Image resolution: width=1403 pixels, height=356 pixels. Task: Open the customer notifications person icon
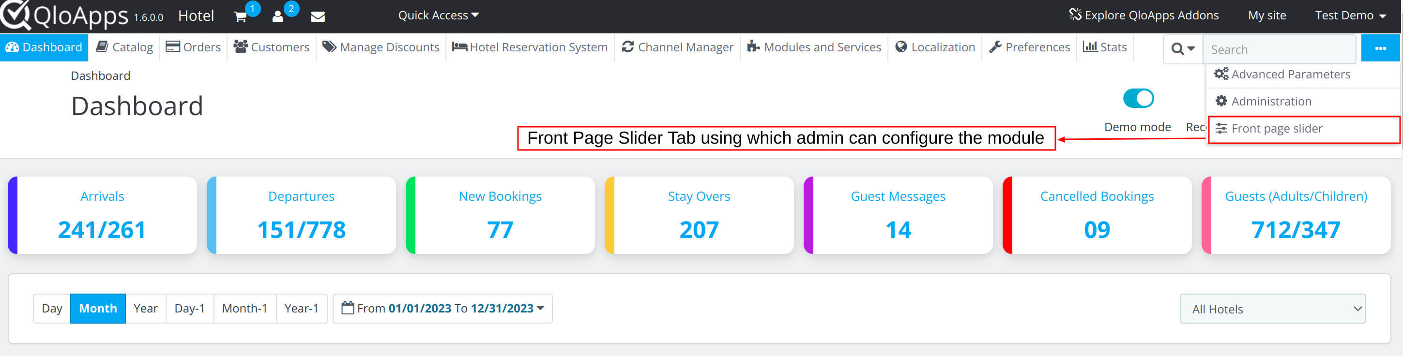click(x=278, y=17)
